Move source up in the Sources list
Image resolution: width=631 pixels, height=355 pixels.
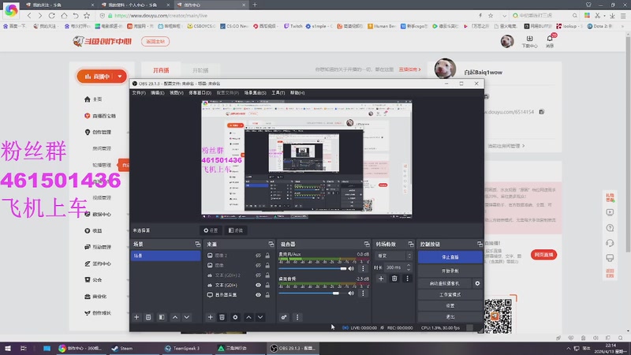[x=248, y=317]
